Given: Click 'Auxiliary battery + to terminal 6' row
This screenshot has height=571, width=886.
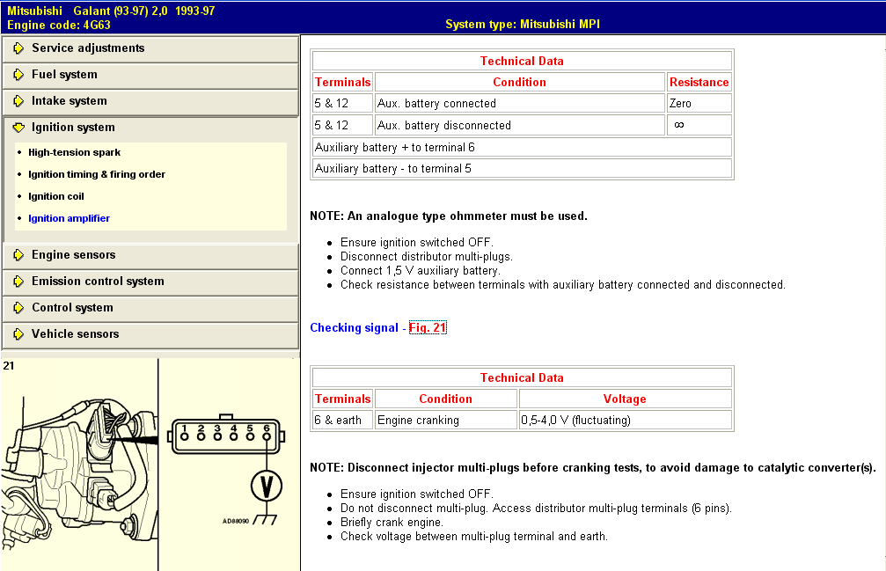Looking at the screenshot, I should (522, 148).
